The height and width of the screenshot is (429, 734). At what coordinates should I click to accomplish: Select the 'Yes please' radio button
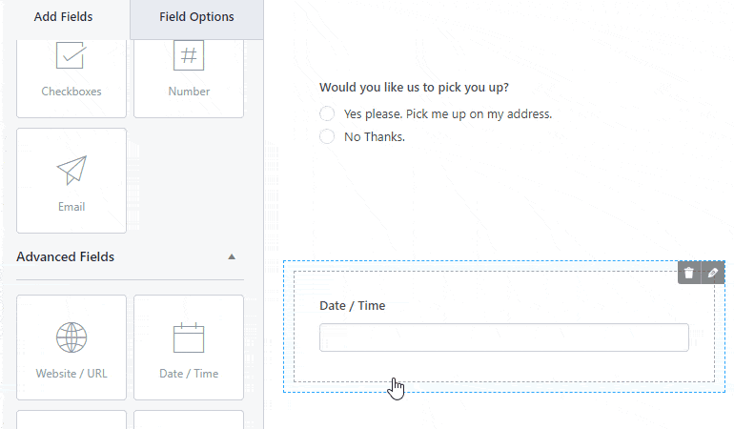coord(327,113)
